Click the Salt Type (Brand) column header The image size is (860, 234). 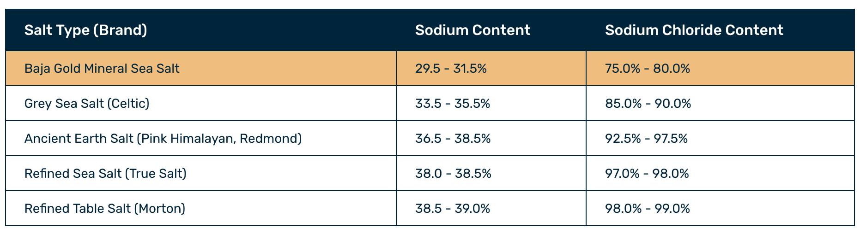86,30
